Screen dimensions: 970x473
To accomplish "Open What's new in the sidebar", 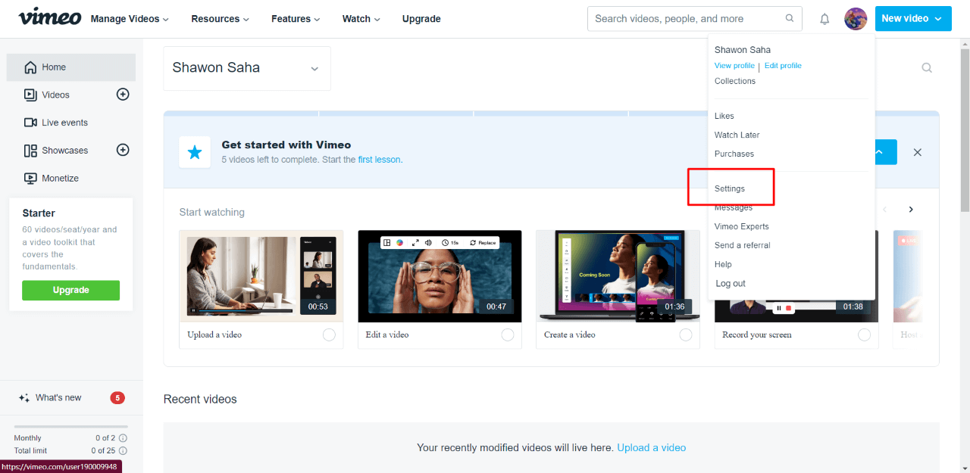I will 58,398.
